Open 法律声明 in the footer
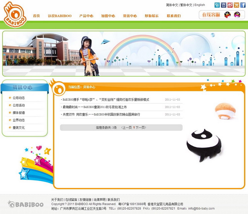This screenshot has height=214, width=248. (x=99, y=200)
